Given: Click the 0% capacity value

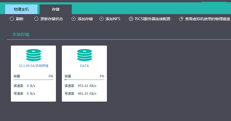Looking at the screenshot, I should [51, 76].
